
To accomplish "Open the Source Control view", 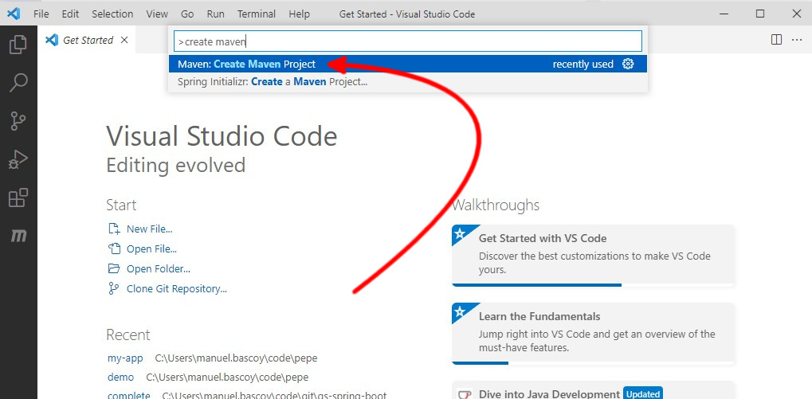I will 18,121.
